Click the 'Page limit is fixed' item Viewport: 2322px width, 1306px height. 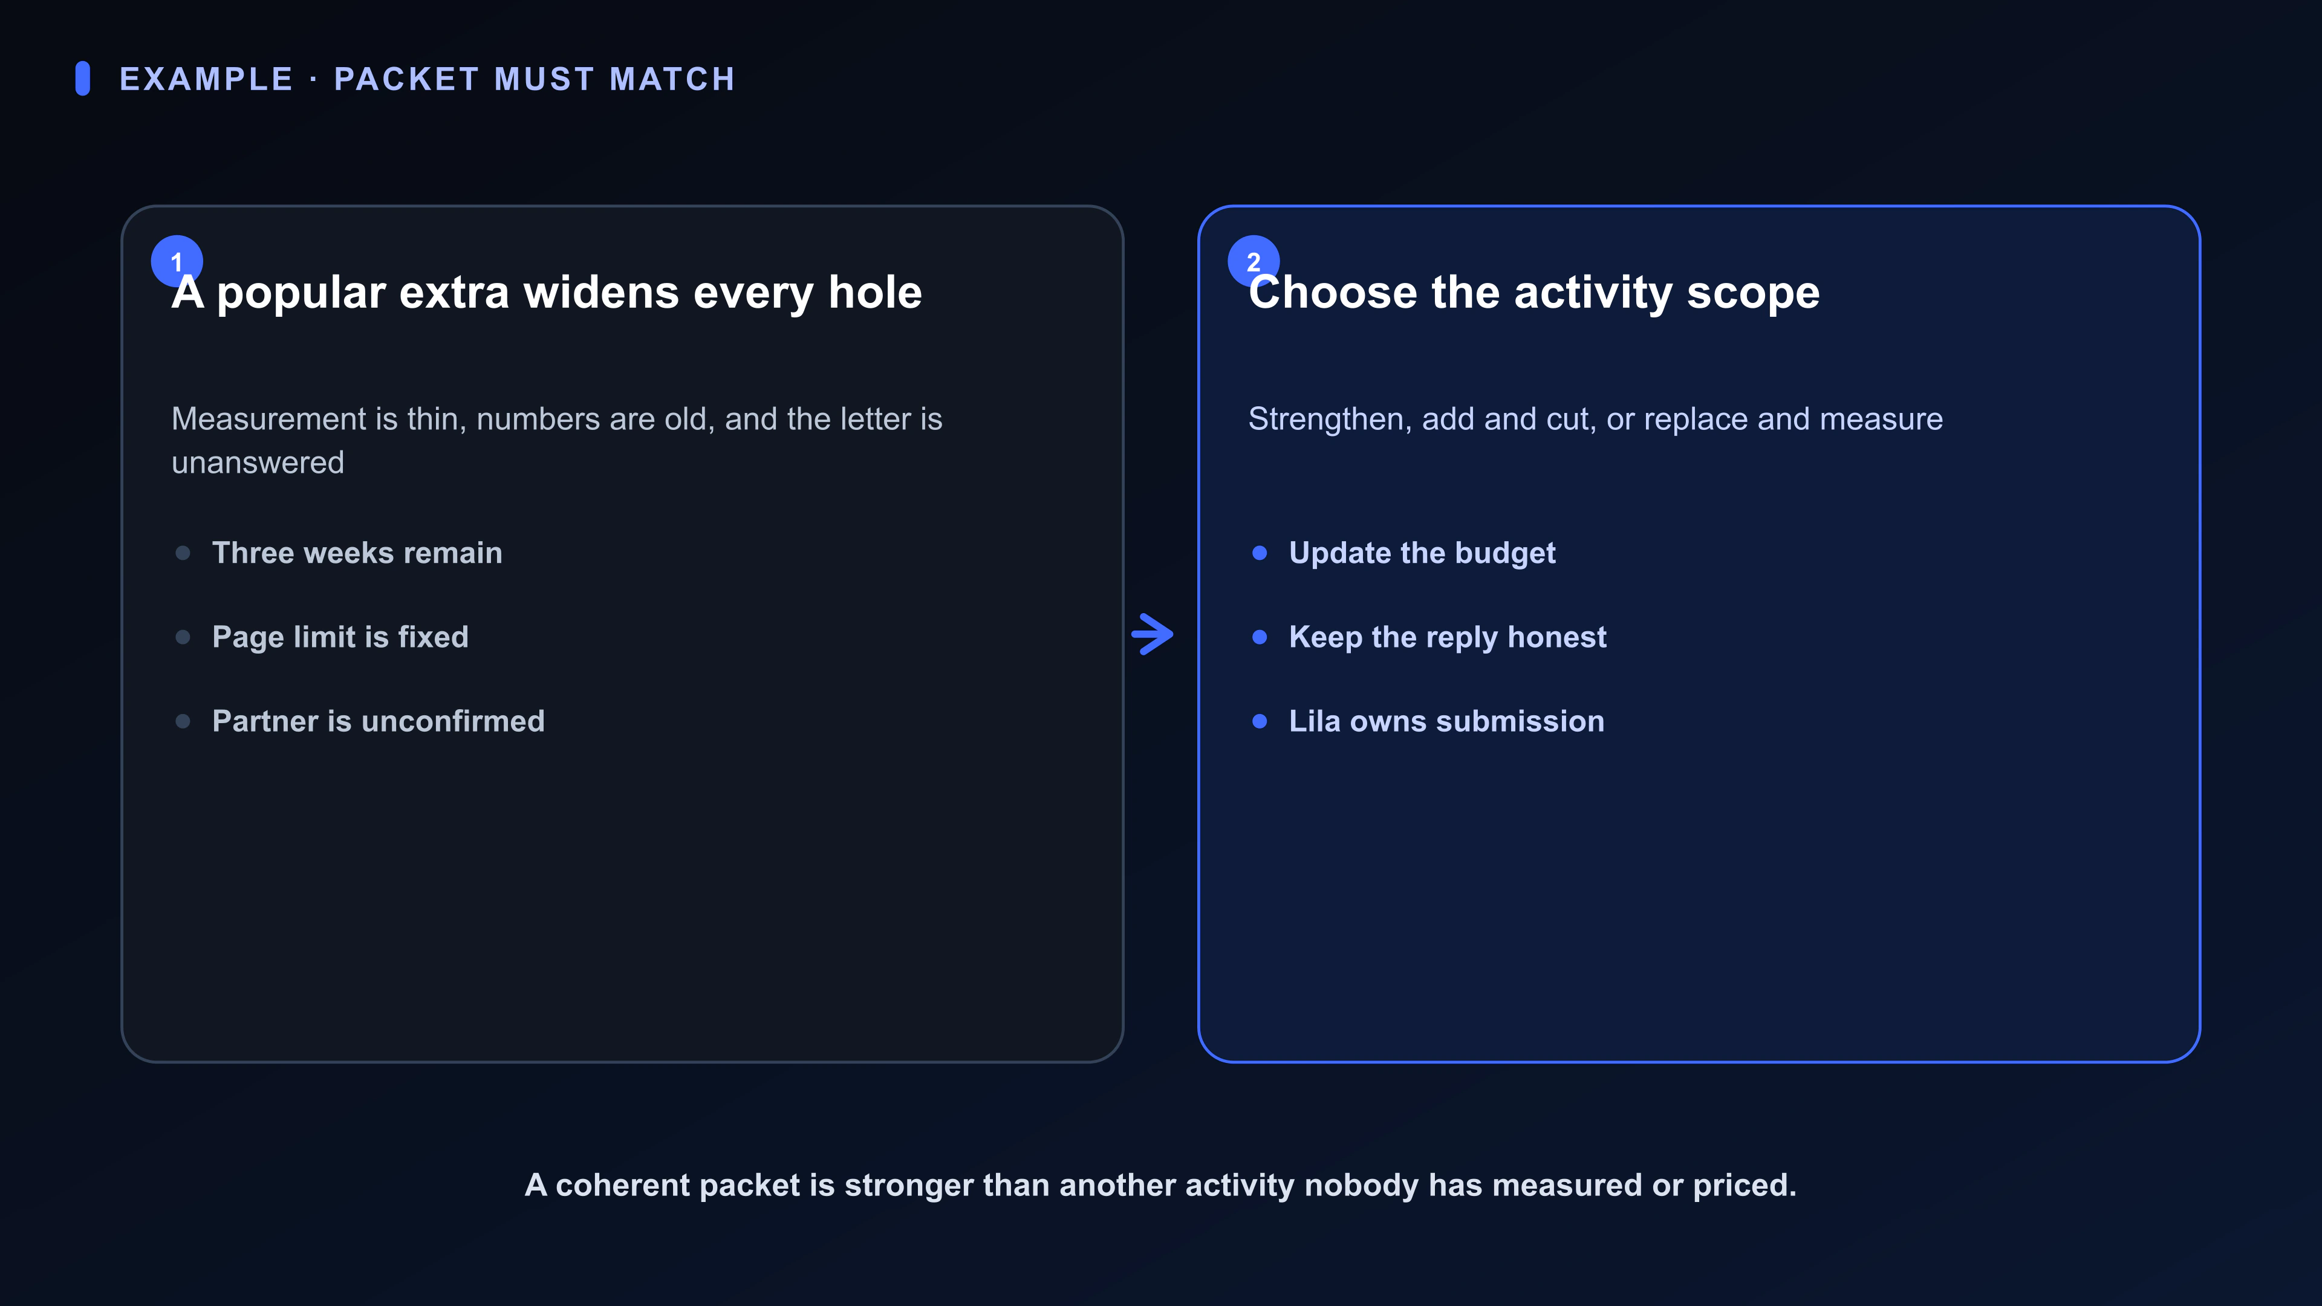pyautogui.click(x=340, y=637)
